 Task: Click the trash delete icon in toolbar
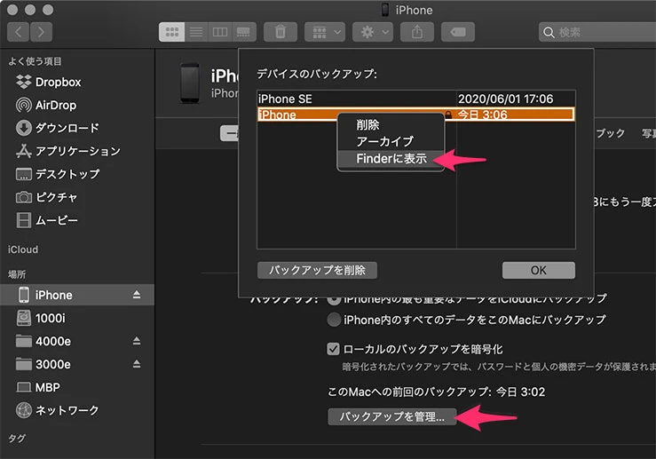point(281,32)
